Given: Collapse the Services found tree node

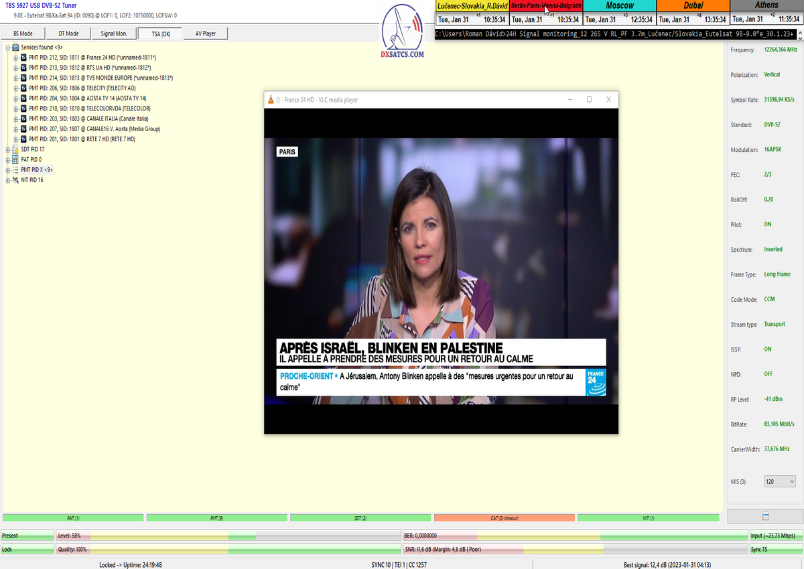Looking at the screenshot, I should [x=7, y=48].
